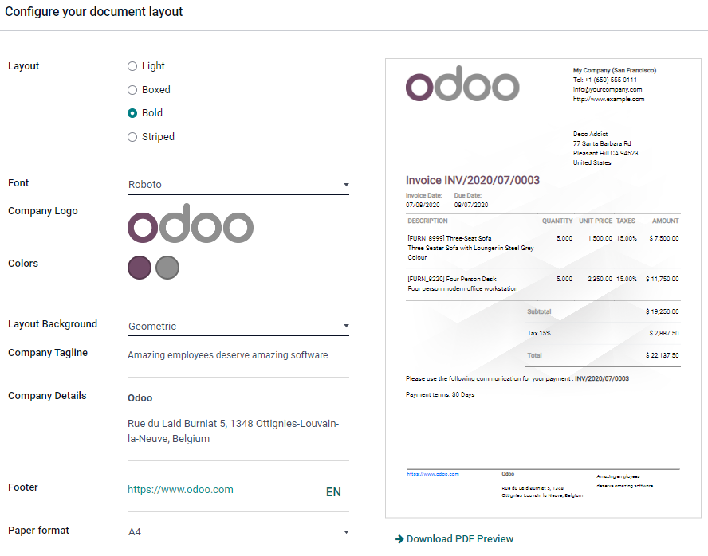Expand the Geometric layout background dropdown
This screenshot has height=556, width=708.
(238, 327)
